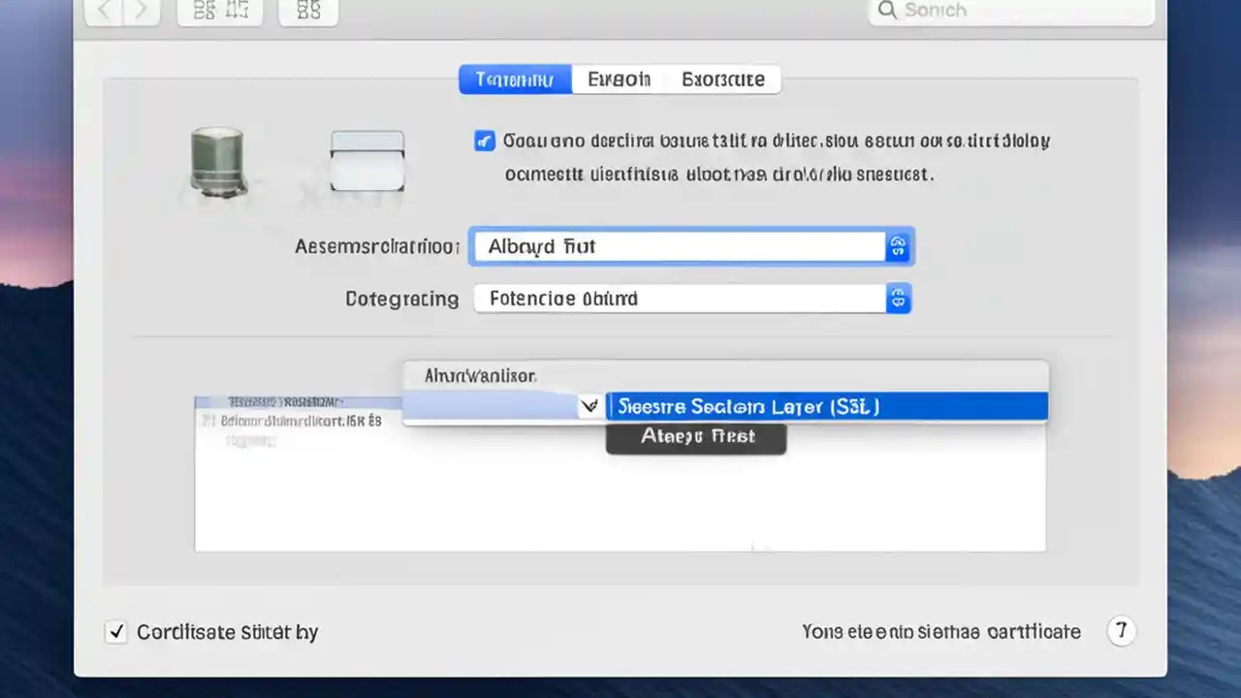Click the Help question mark button
Image resolution: width=1241 pixels, height=698 pixels.
[1121, 631]
